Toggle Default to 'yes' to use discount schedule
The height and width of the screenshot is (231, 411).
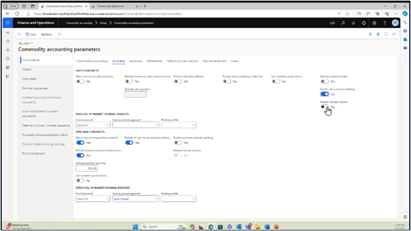[x=129, y=142]
